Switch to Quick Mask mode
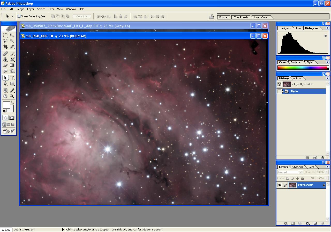The height and width of the screenshot is (232, 331). tap(12, 118)
